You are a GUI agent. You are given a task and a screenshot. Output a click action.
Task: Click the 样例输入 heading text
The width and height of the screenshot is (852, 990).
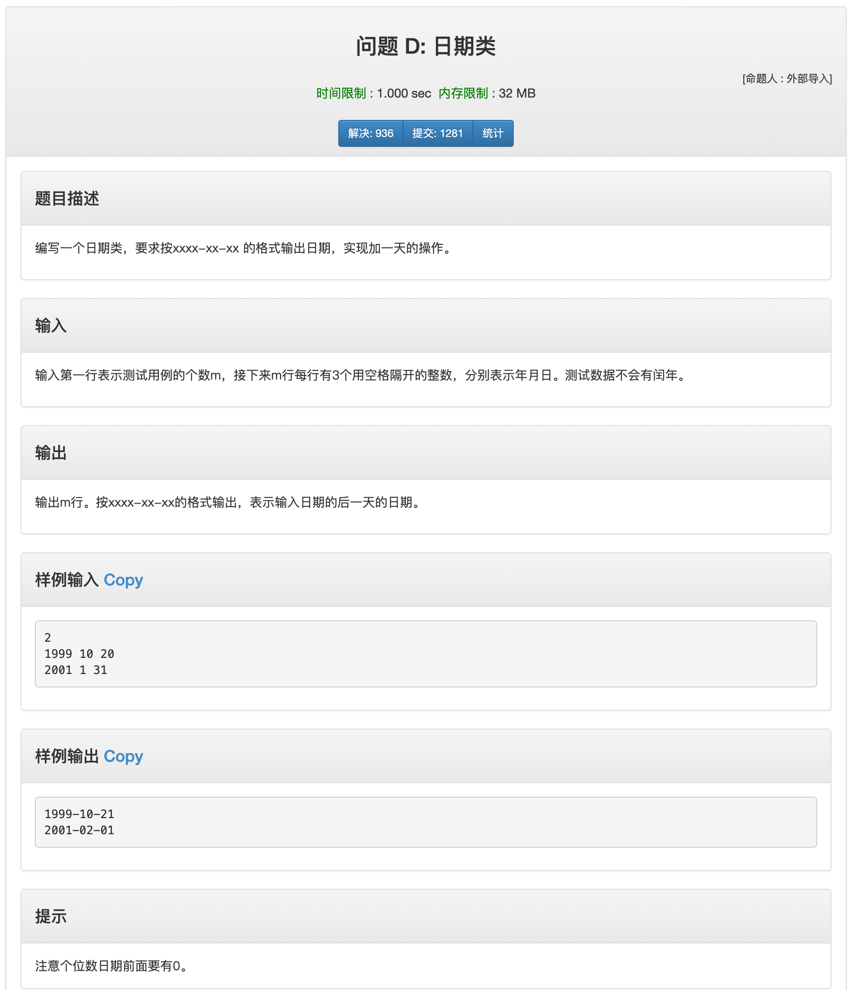coord(67,580)
